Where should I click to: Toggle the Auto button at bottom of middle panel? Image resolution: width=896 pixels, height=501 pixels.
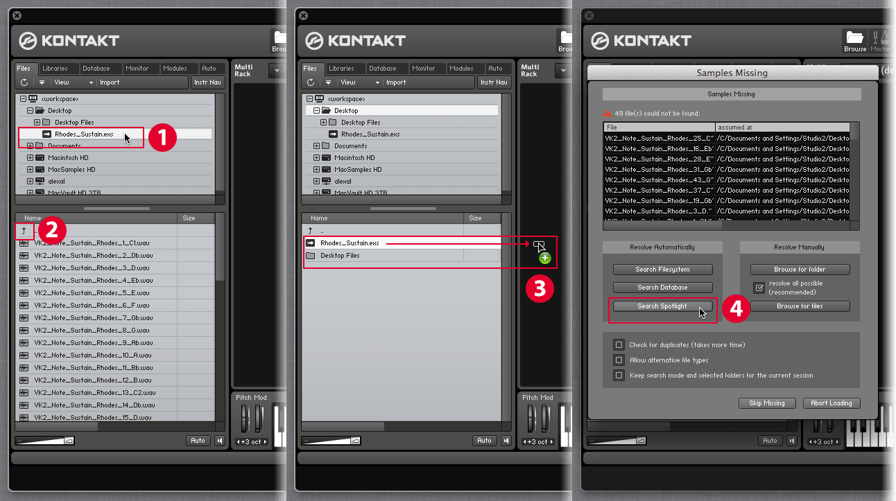click(x=485, y=441)
